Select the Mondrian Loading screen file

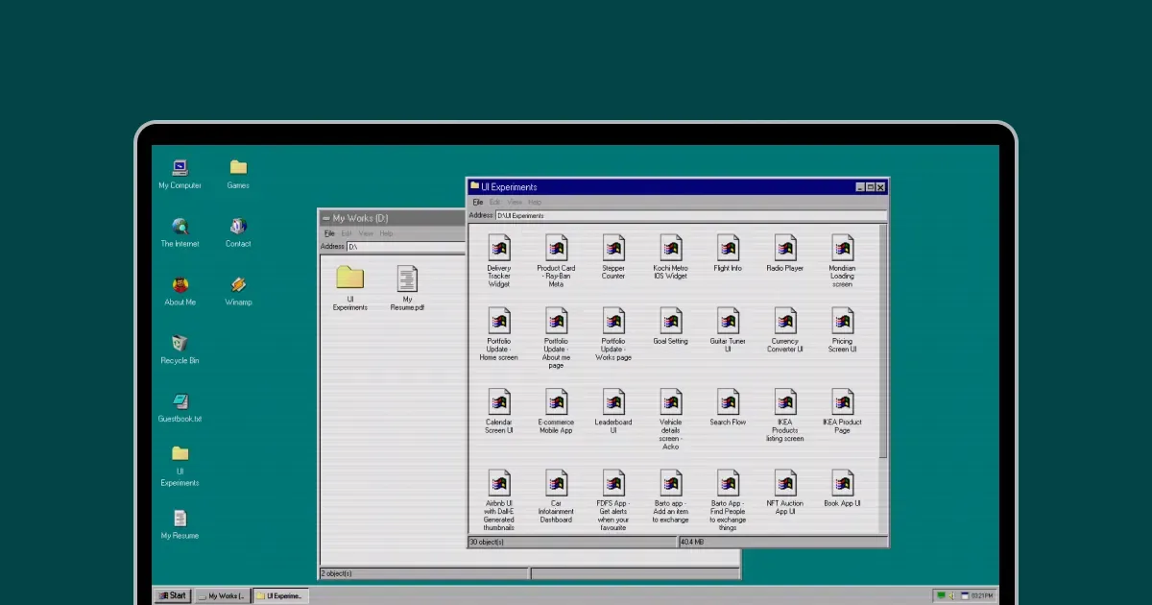(x=842, y=260)
